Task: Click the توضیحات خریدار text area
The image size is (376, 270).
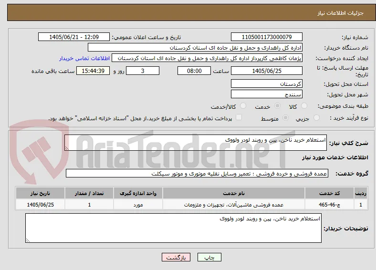Action: pyautogui.click(x=173, y=228)
